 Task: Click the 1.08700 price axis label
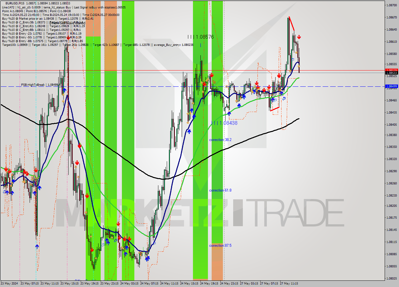(391, 5)
